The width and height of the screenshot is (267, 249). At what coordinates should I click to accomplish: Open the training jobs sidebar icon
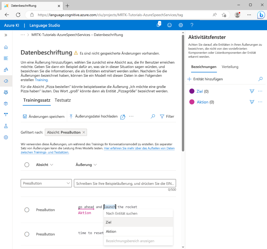[6, 92]
